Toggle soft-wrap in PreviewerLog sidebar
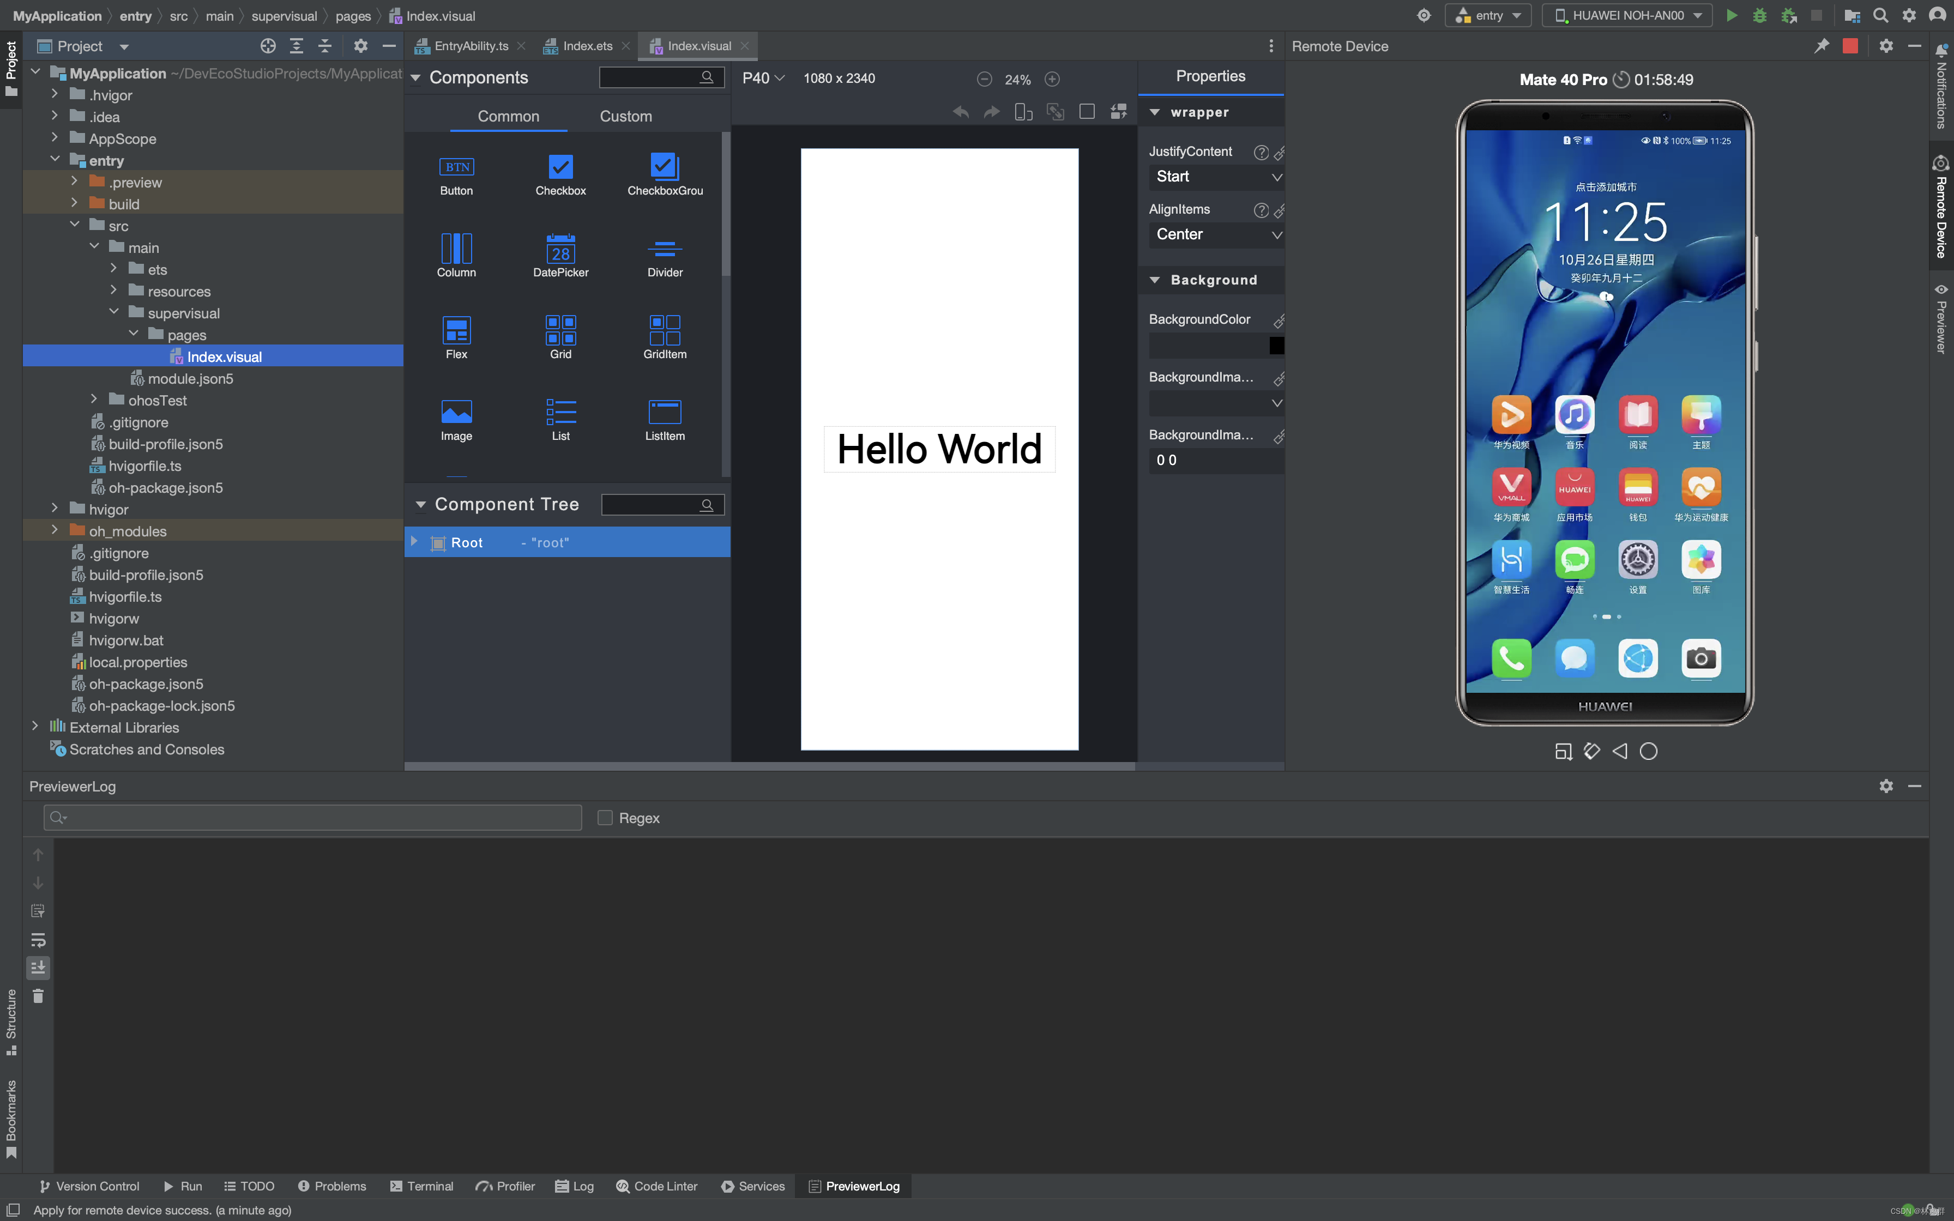 (38, 939)
